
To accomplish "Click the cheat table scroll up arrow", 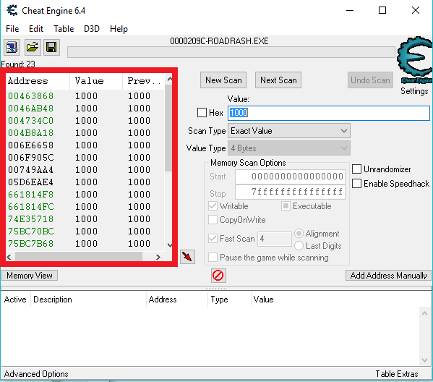I will click(x=425, y=314).
